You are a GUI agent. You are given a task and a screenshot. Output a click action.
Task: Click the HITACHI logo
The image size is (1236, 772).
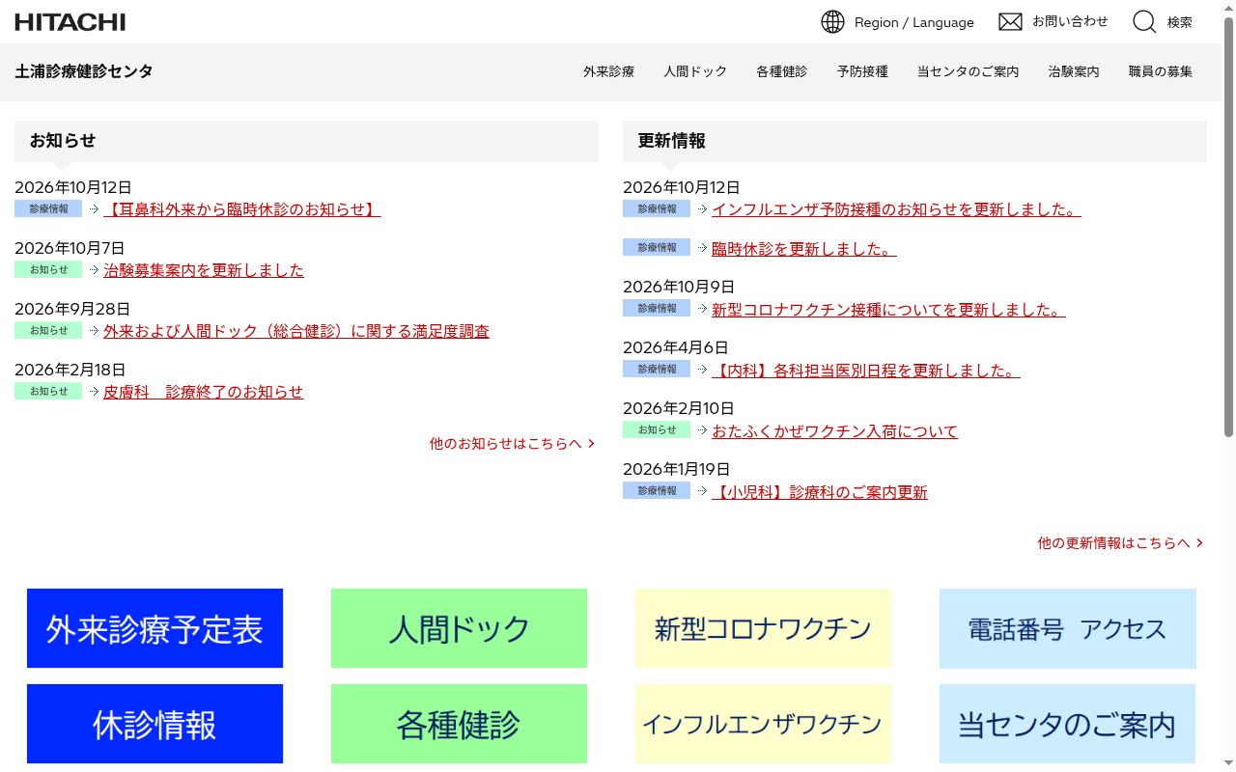pyautogui.click(x=70, y=21)
